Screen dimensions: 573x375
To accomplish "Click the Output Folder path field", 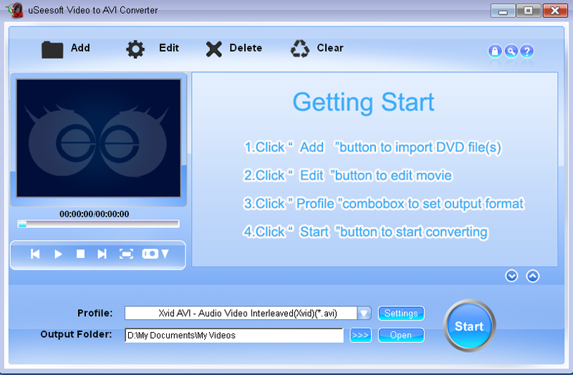I will pos(234,336).
